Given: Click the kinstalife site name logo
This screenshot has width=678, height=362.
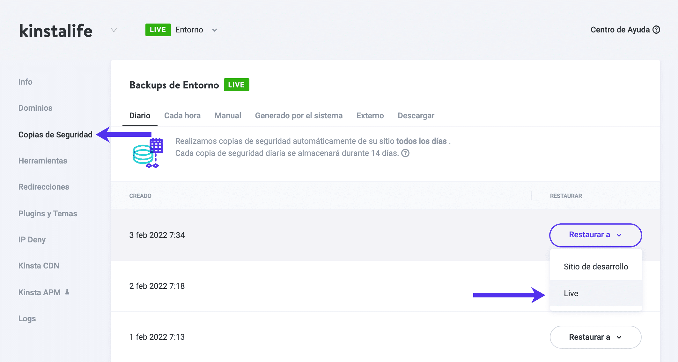Looking at the screenshot, I should [x=56, y=31].
